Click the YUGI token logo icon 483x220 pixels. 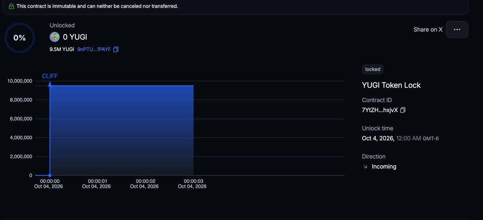[x=55, y=37]
